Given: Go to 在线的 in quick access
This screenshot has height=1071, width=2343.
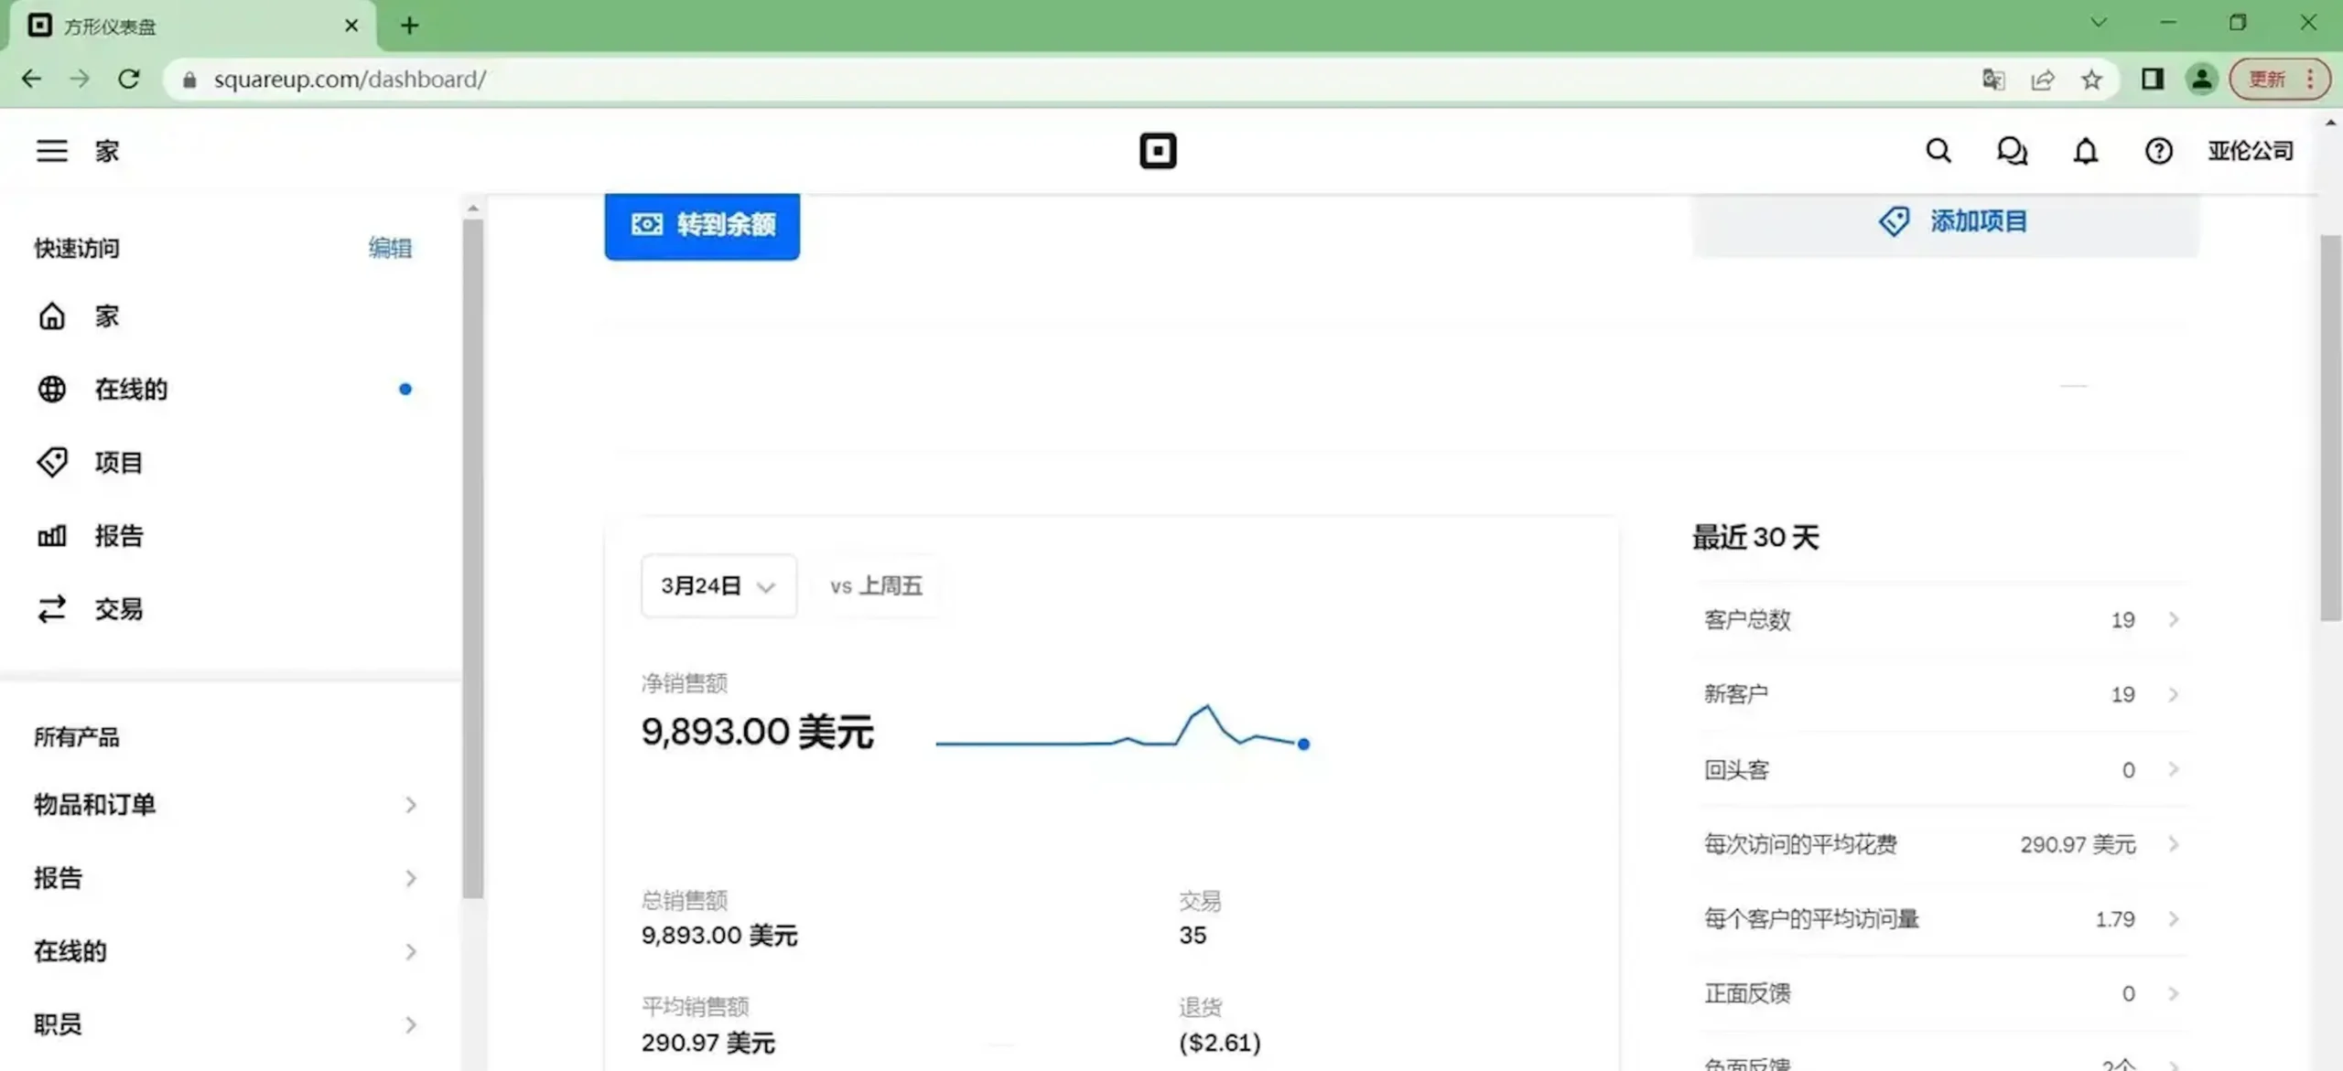Looking at the screenshot, I should (131, 390).
